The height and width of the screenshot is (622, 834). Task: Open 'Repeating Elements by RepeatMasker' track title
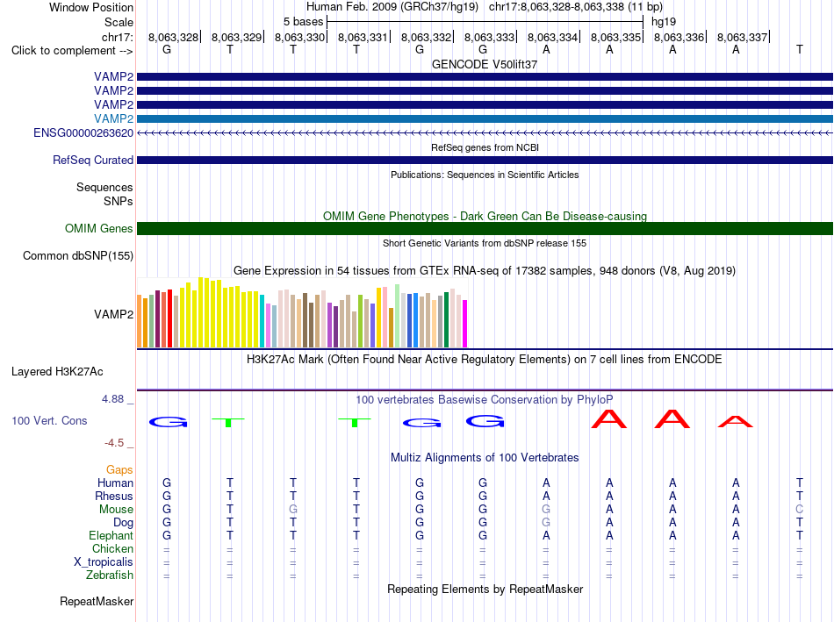[x=485, y=589]
